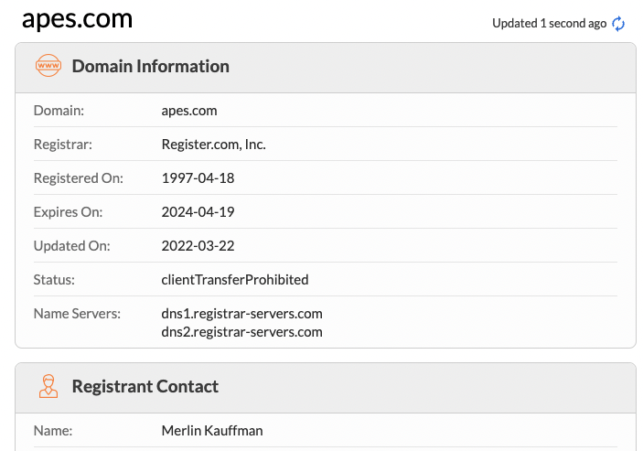Click the Status label
Viewport: 643px width, 451px height.
click(x=54, y=280)
